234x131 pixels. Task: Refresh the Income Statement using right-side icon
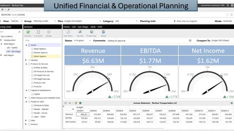tap(232, 103)
